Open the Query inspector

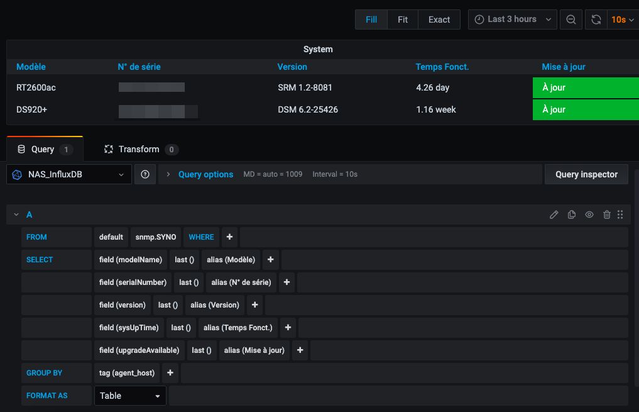pyautogui.click(x=586, y=174)
